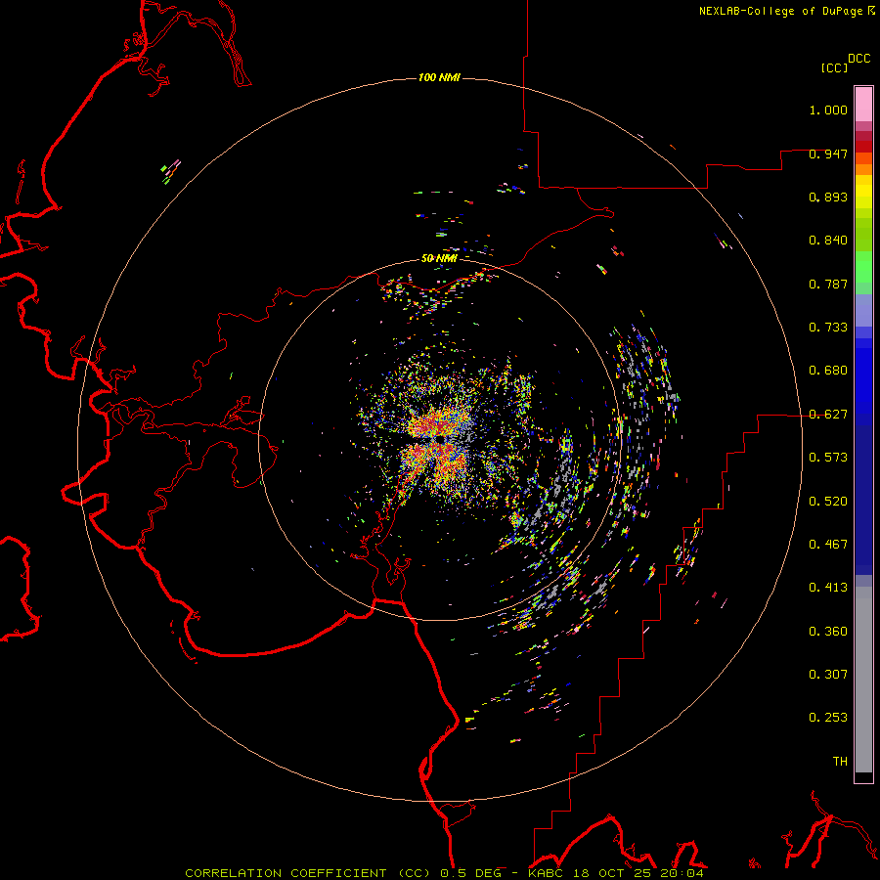Image resolution: width=880 pixels, height=880 pixels.
Task: Click the 0.253 legend value
Action: [828, 718]
